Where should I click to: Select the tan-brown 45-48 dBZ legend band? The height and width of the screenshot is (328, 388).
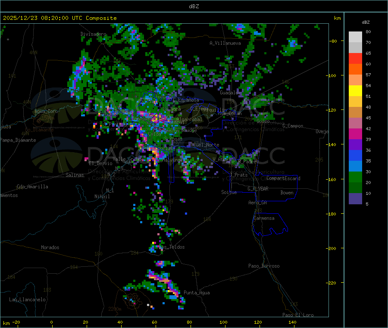pyautogui.click(x=355, y=112)
